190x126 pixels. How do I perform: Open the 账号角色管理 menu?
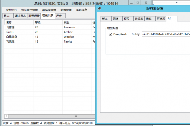(x=29, y=10)
